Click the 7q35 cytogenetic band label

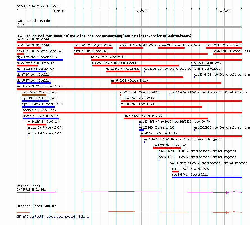20,24
